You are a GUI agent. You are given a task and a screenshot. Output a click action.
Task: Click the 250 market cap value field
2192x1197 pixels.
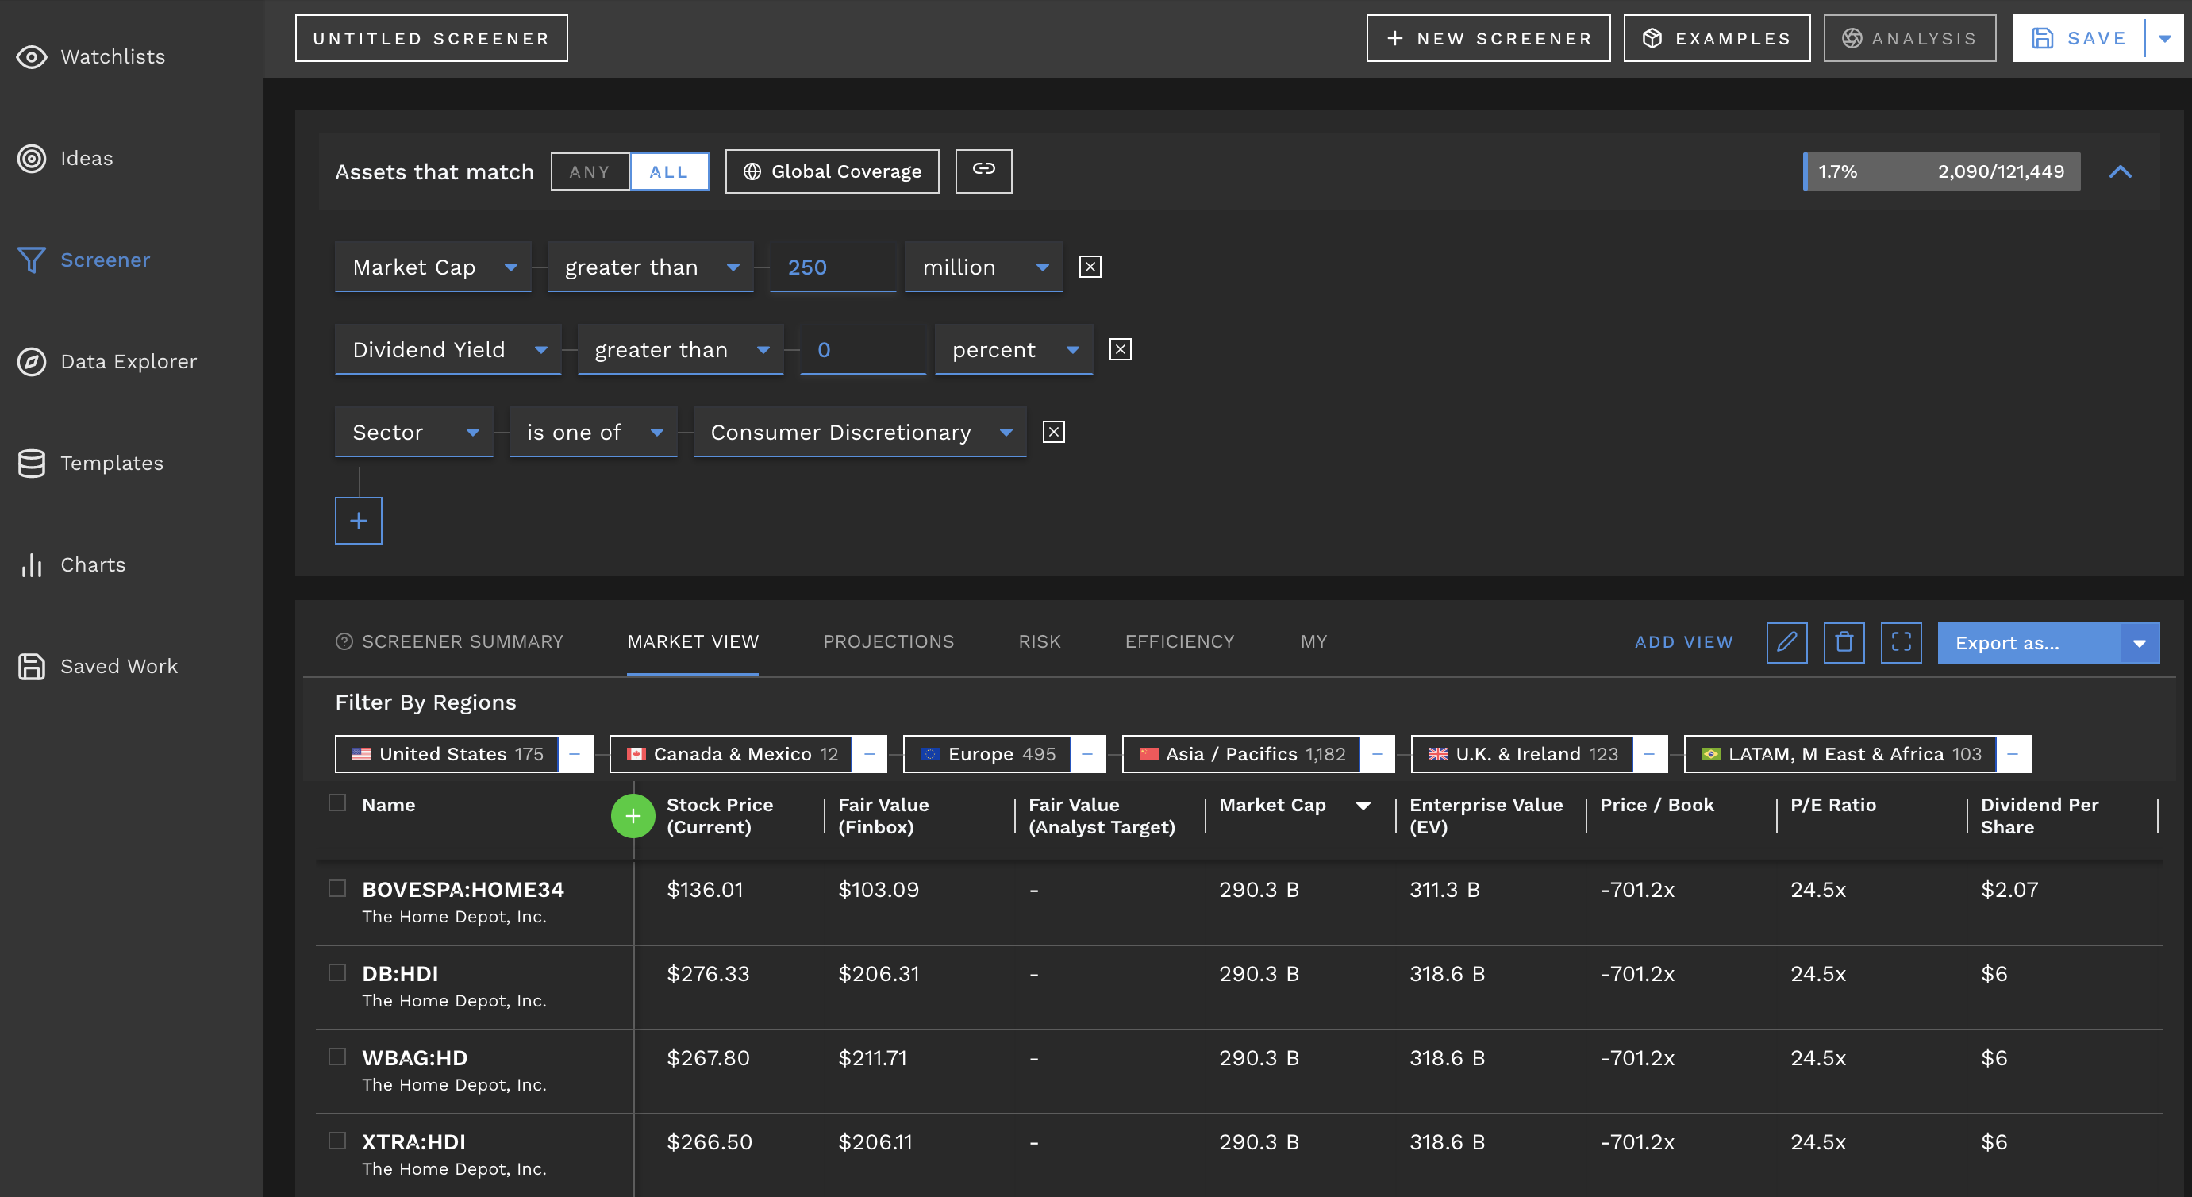(x=832, y=267)
